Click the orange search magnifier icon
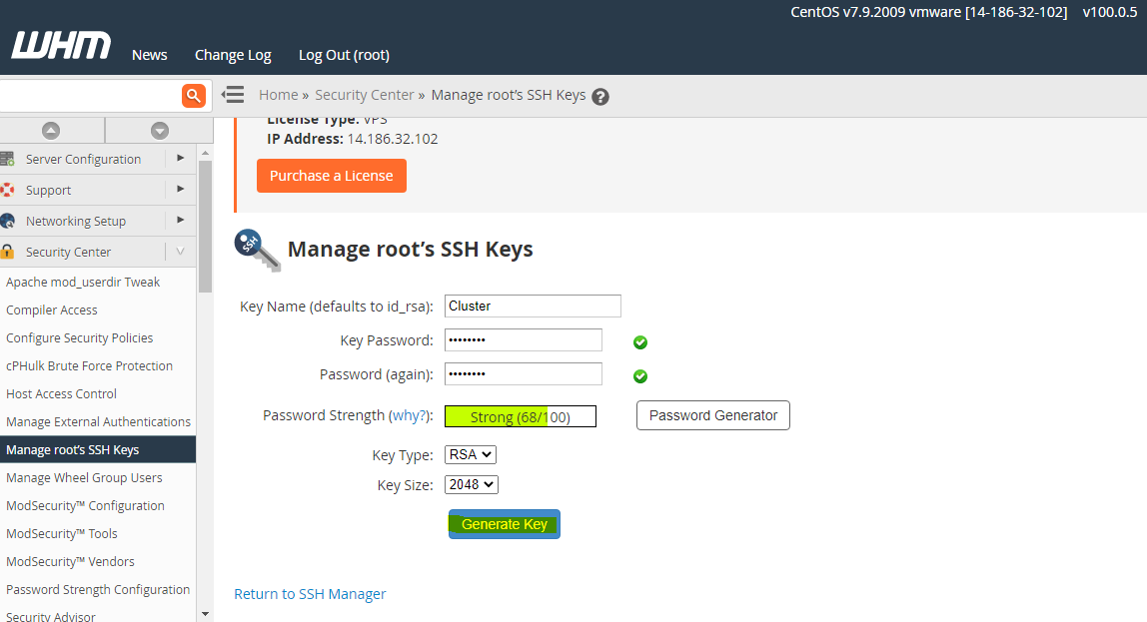Screen dimensions: 1147x622 (193, 95)
